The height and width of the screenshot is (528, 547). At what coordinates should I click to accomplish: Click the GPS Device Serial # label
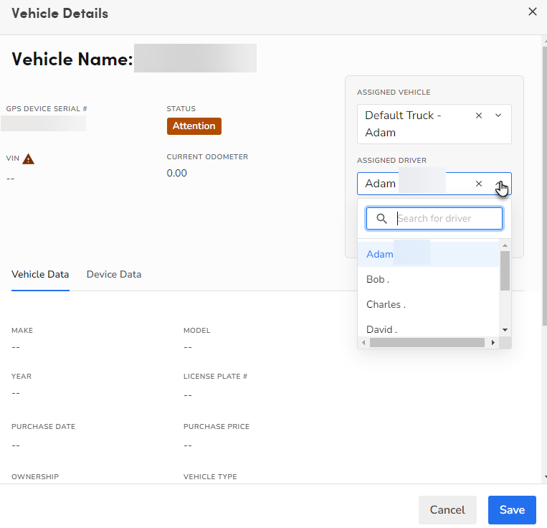[x=47, y=109]
